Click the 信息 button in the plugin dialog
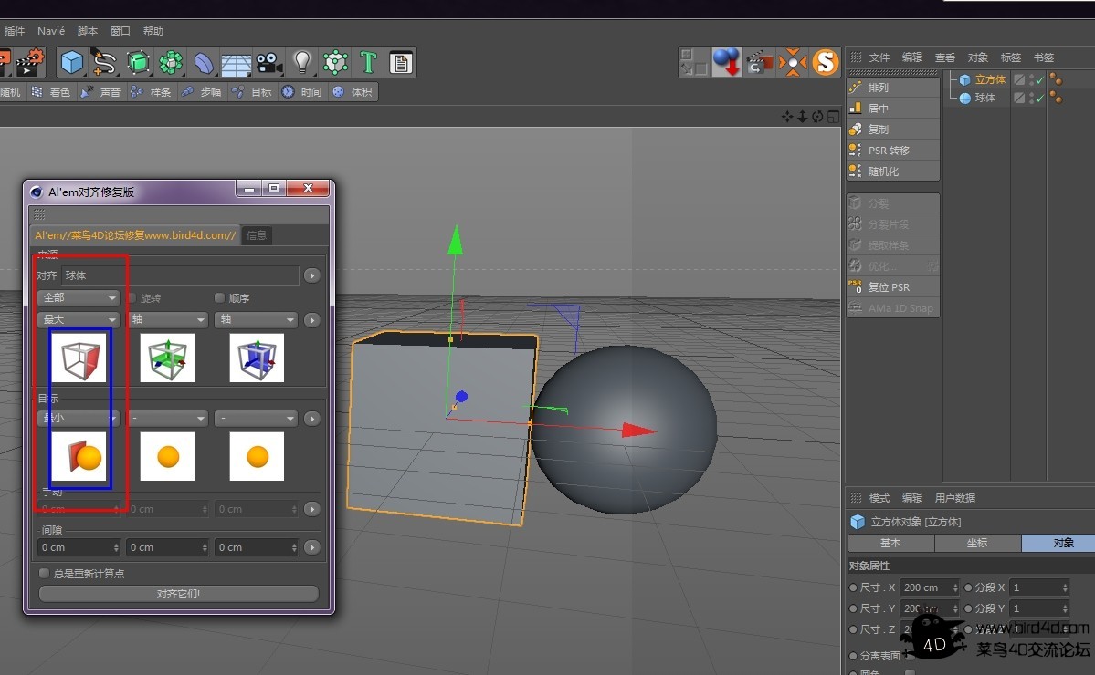Viewport: 1095px width, 675px height. click(x=256, y=234)
